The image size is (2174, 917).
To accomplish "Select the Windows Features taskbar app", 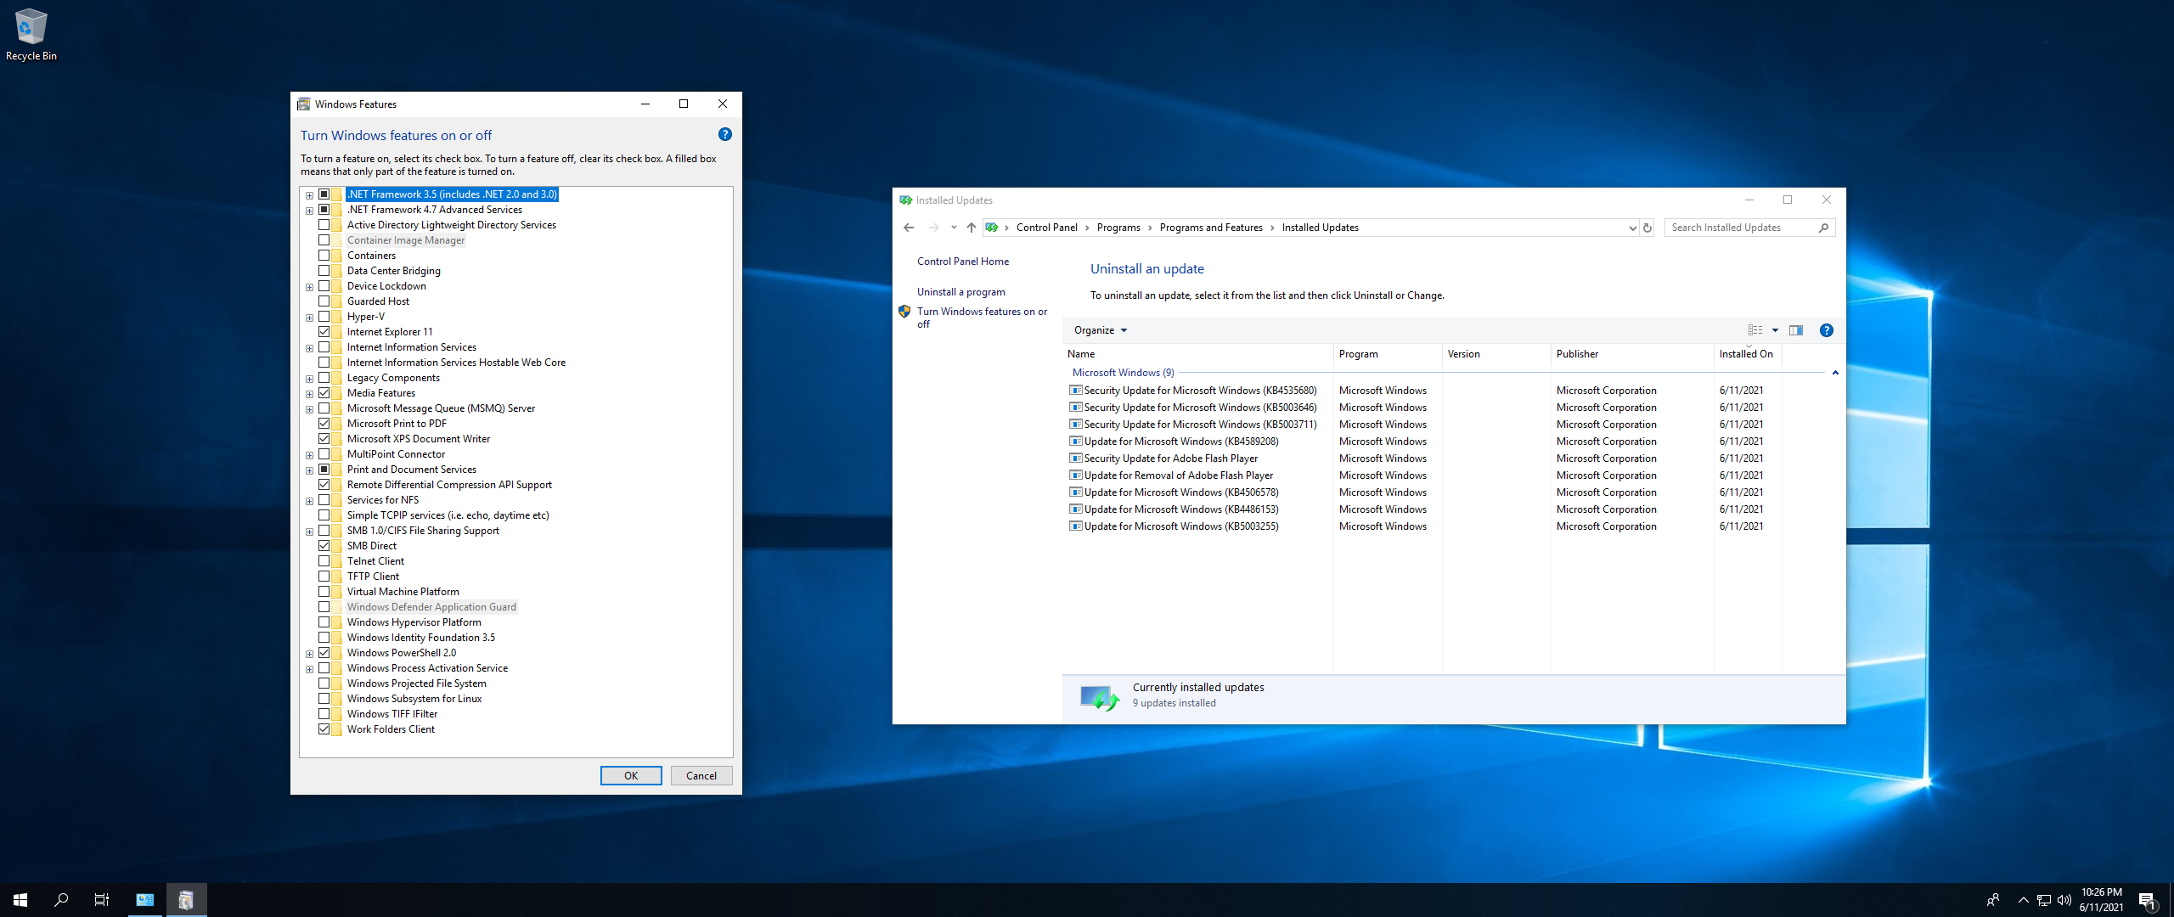I will (x=186, y=900).
